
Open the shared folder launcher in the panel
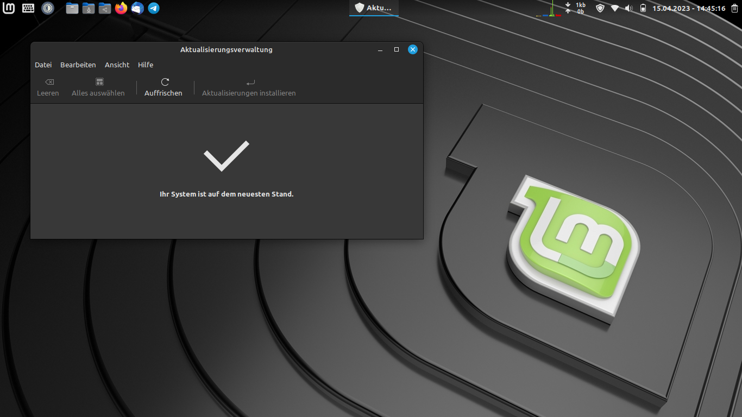click(105, 8)
